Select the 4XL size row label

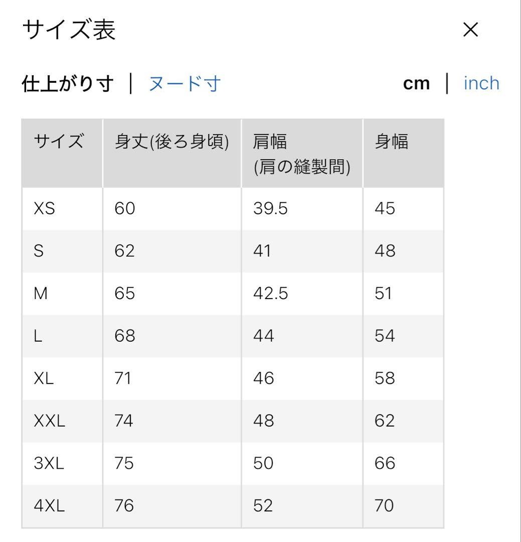(49, 505)
